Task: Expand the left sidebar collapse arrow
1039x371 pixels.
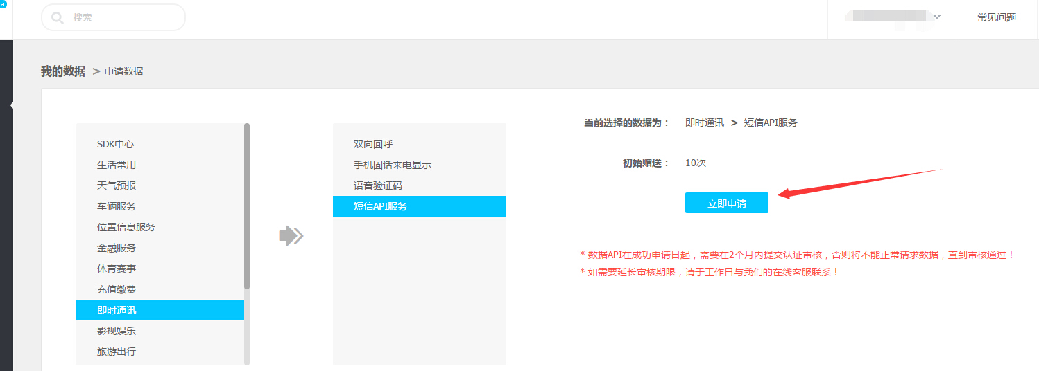Action: pos(12,105)
